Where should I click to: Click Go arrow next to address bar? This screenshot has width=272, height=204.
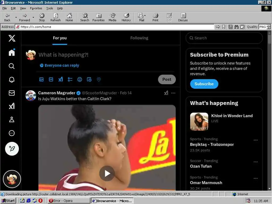click(218, 27)
